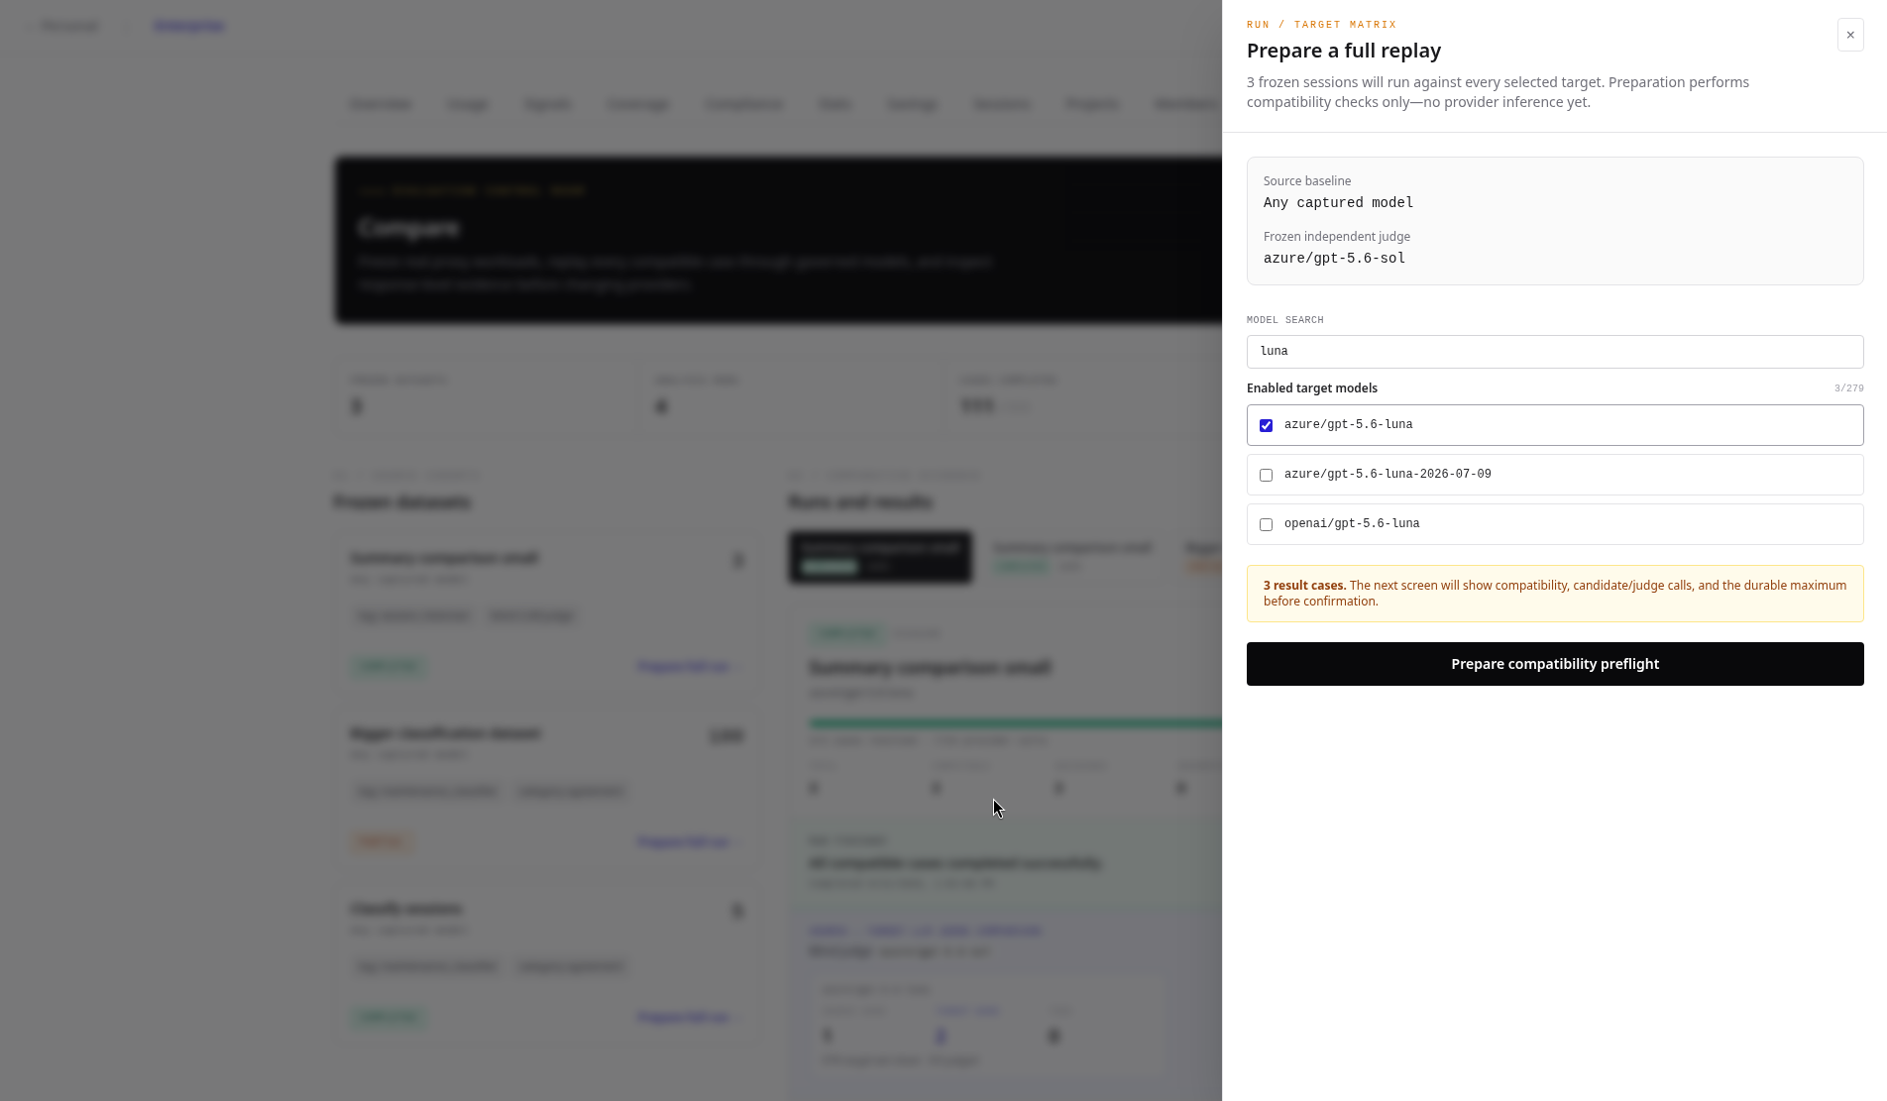Select the openai/gpt-5.6-luna model label
This screenshot has height=1101, width=1887.
click(x=1352, y=523)
